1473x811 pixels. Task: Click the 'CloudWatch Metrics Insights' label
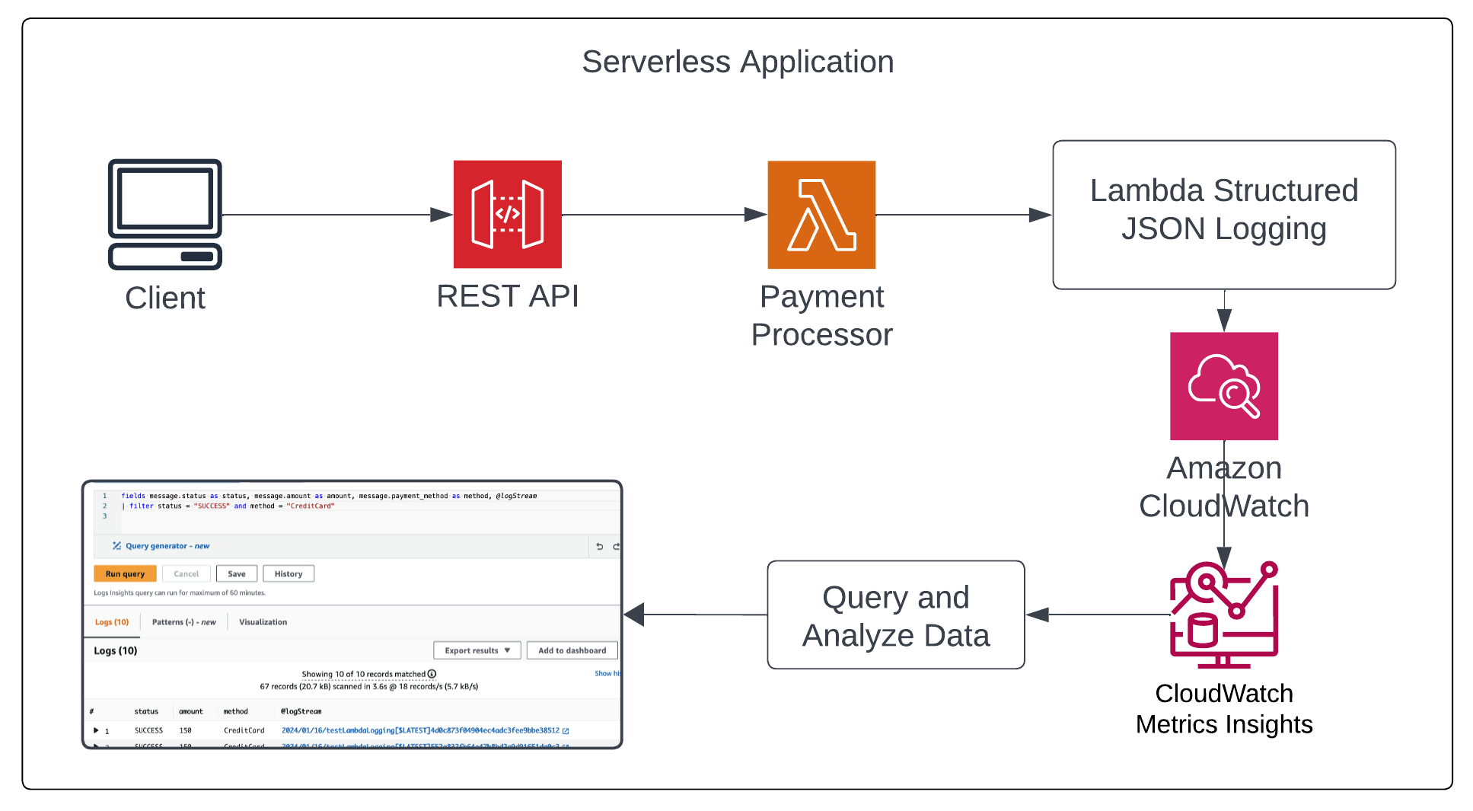1224,708
